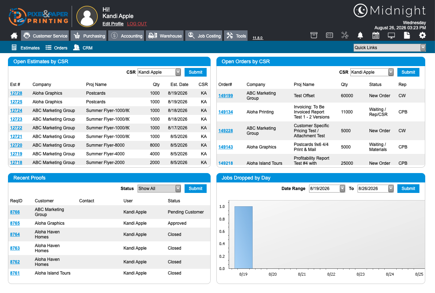This screenshot has height=293, width=435.
Task: Open the settings gear icon
Action: pos(422,35)
